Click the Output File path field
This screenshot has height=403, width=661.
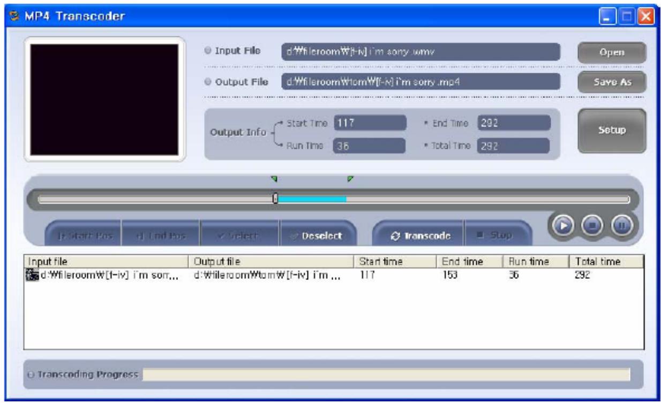420,82
